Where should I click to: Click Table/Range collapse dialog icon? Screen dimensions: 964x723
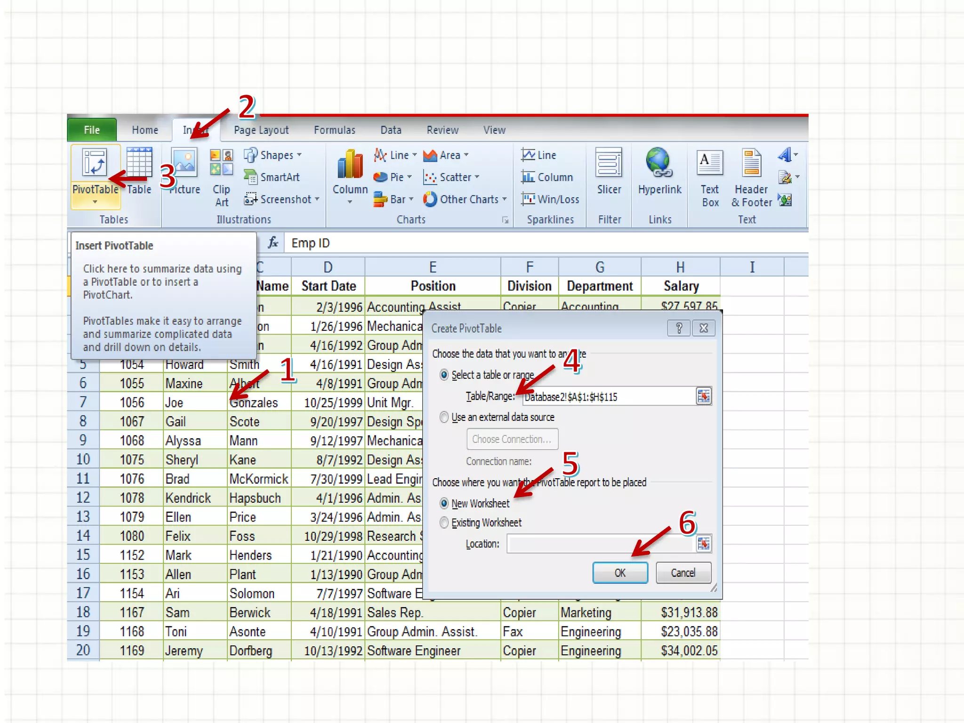pos(703,396)
